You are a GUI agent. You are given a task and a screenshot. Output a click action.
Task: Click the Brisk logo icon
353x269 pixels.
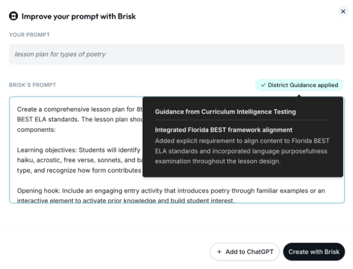(13, 16)
